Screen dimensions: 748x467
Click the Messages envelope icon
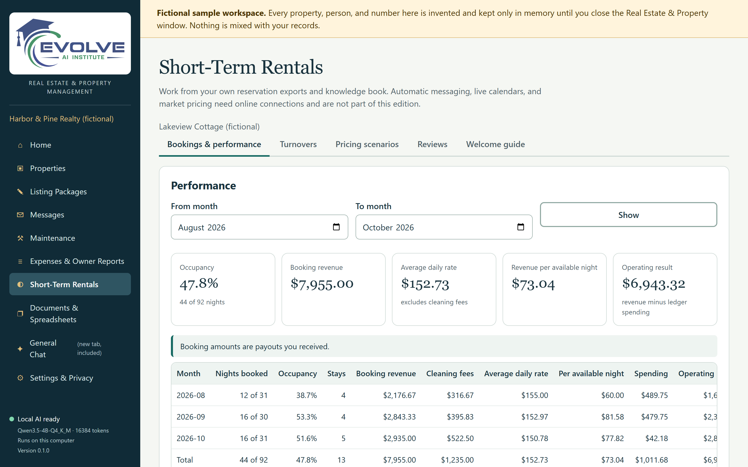(20, 215)
